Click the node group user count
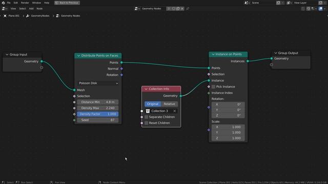The width and height of the screenshot is (328, 184). 169,9
